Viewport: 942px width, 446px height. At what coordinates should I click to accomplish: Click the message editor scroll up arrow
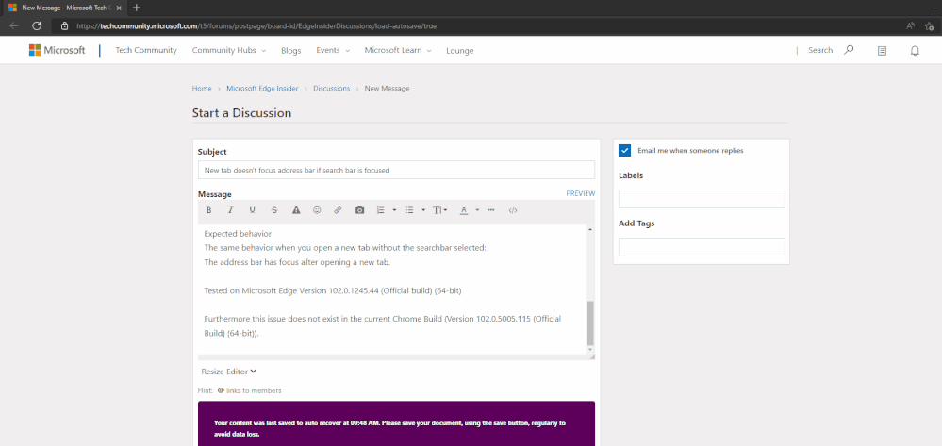(x=590, y=230)
